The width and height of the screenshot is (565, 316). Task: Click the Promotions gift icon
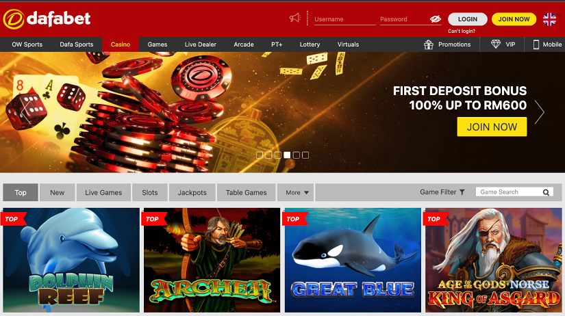[429, 44]
